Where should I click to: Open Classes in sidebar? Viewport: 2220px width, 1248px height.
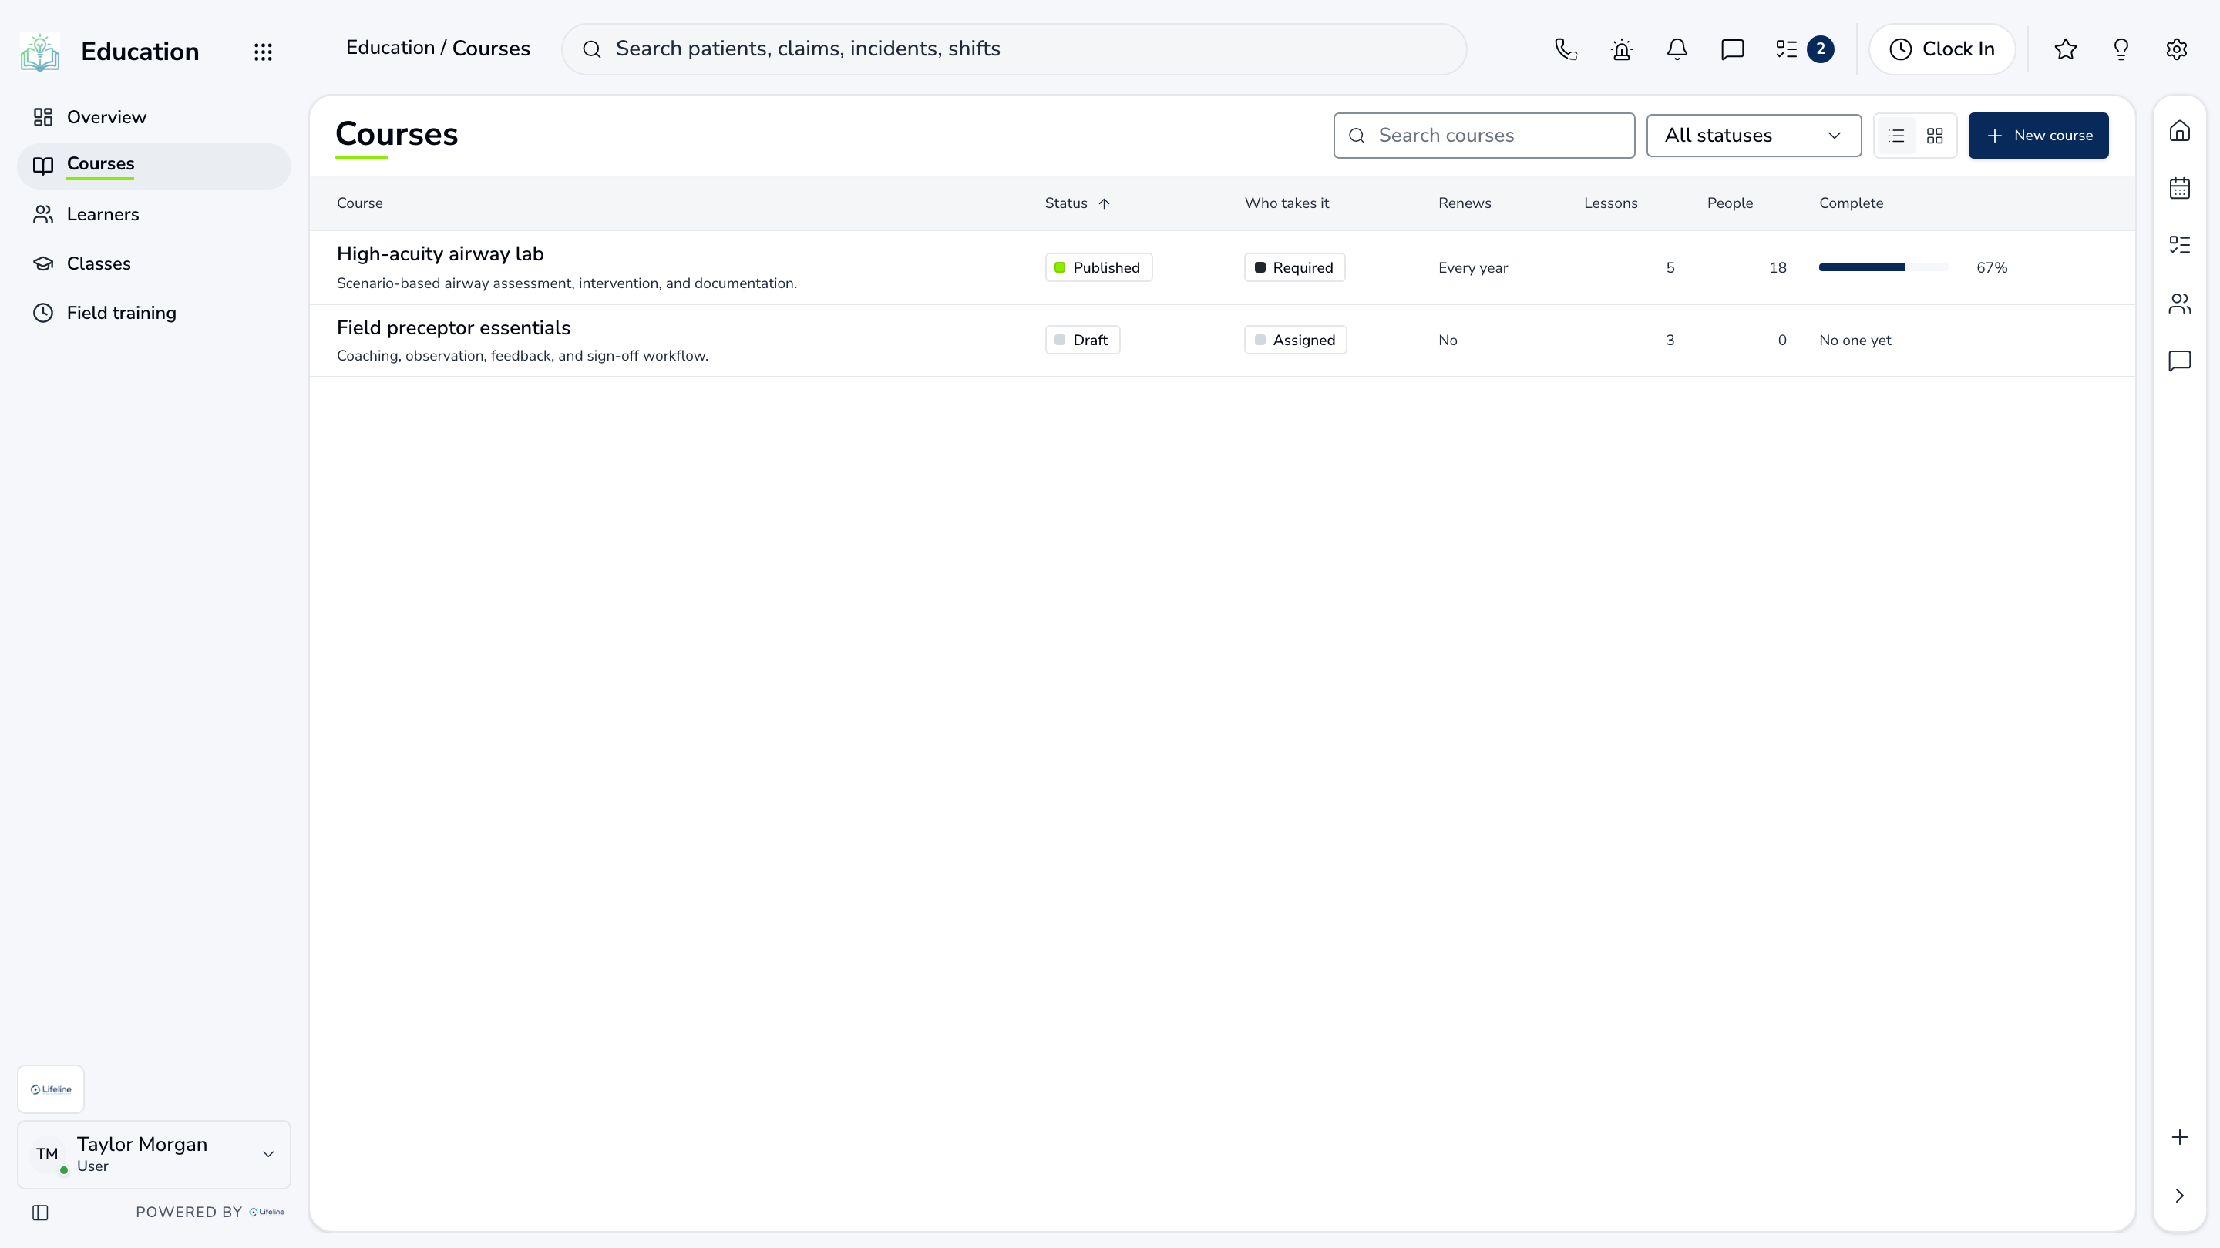[x=154, y=263]
